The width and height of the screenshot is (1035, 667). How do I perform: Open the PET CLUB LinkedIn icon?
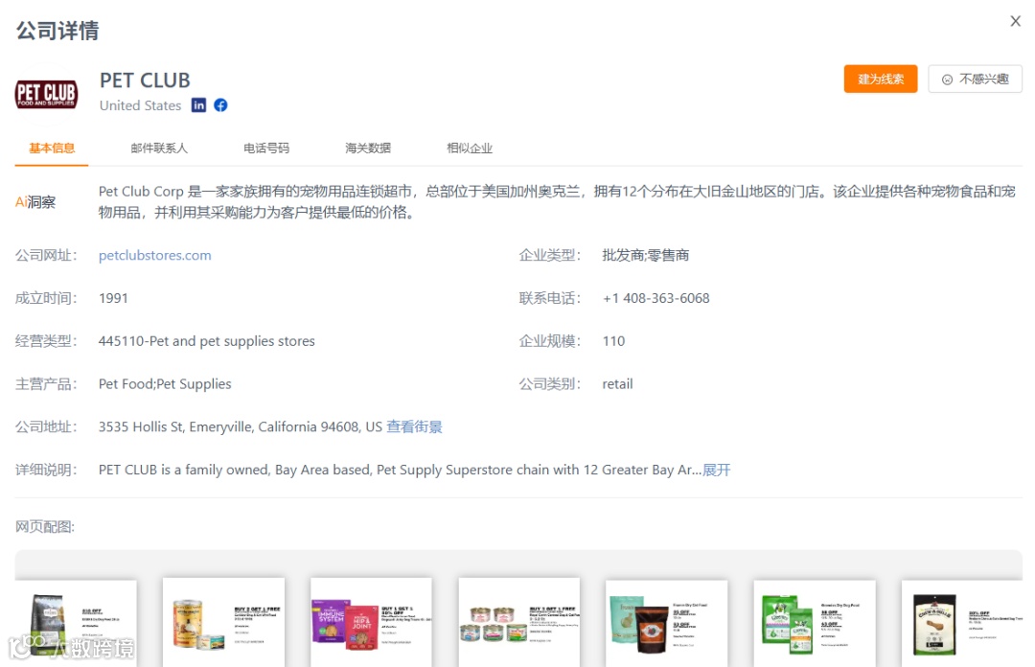coord(198,105)
